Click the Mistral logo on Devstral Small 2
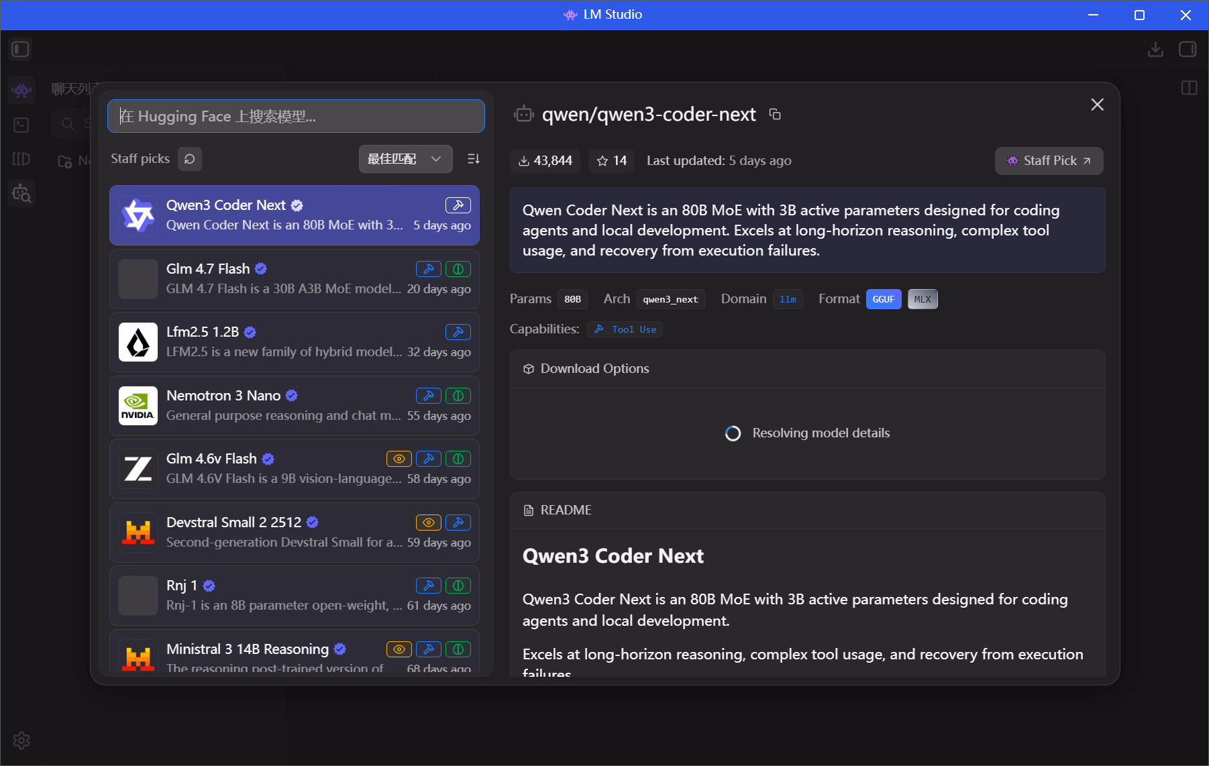The height and width of the screenshot is (766, 1209). coord(138,533)
